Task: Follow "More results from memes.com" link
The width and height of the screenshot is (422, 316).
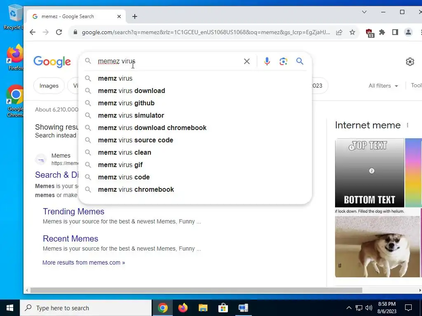Action: pyautogui.click(x=84, y=263)
